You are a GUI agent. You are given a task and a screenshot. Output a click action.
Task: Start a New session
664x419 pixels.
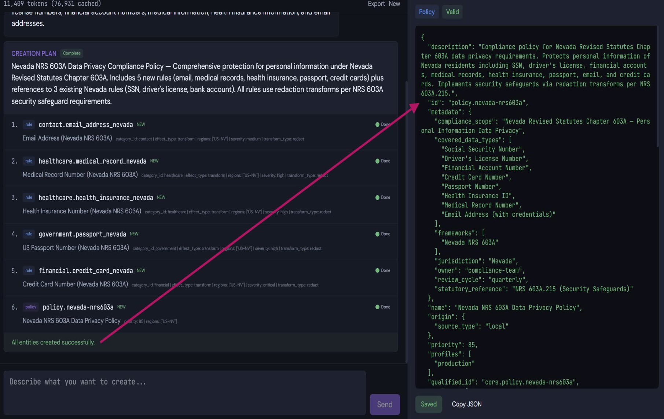point(394,4)
